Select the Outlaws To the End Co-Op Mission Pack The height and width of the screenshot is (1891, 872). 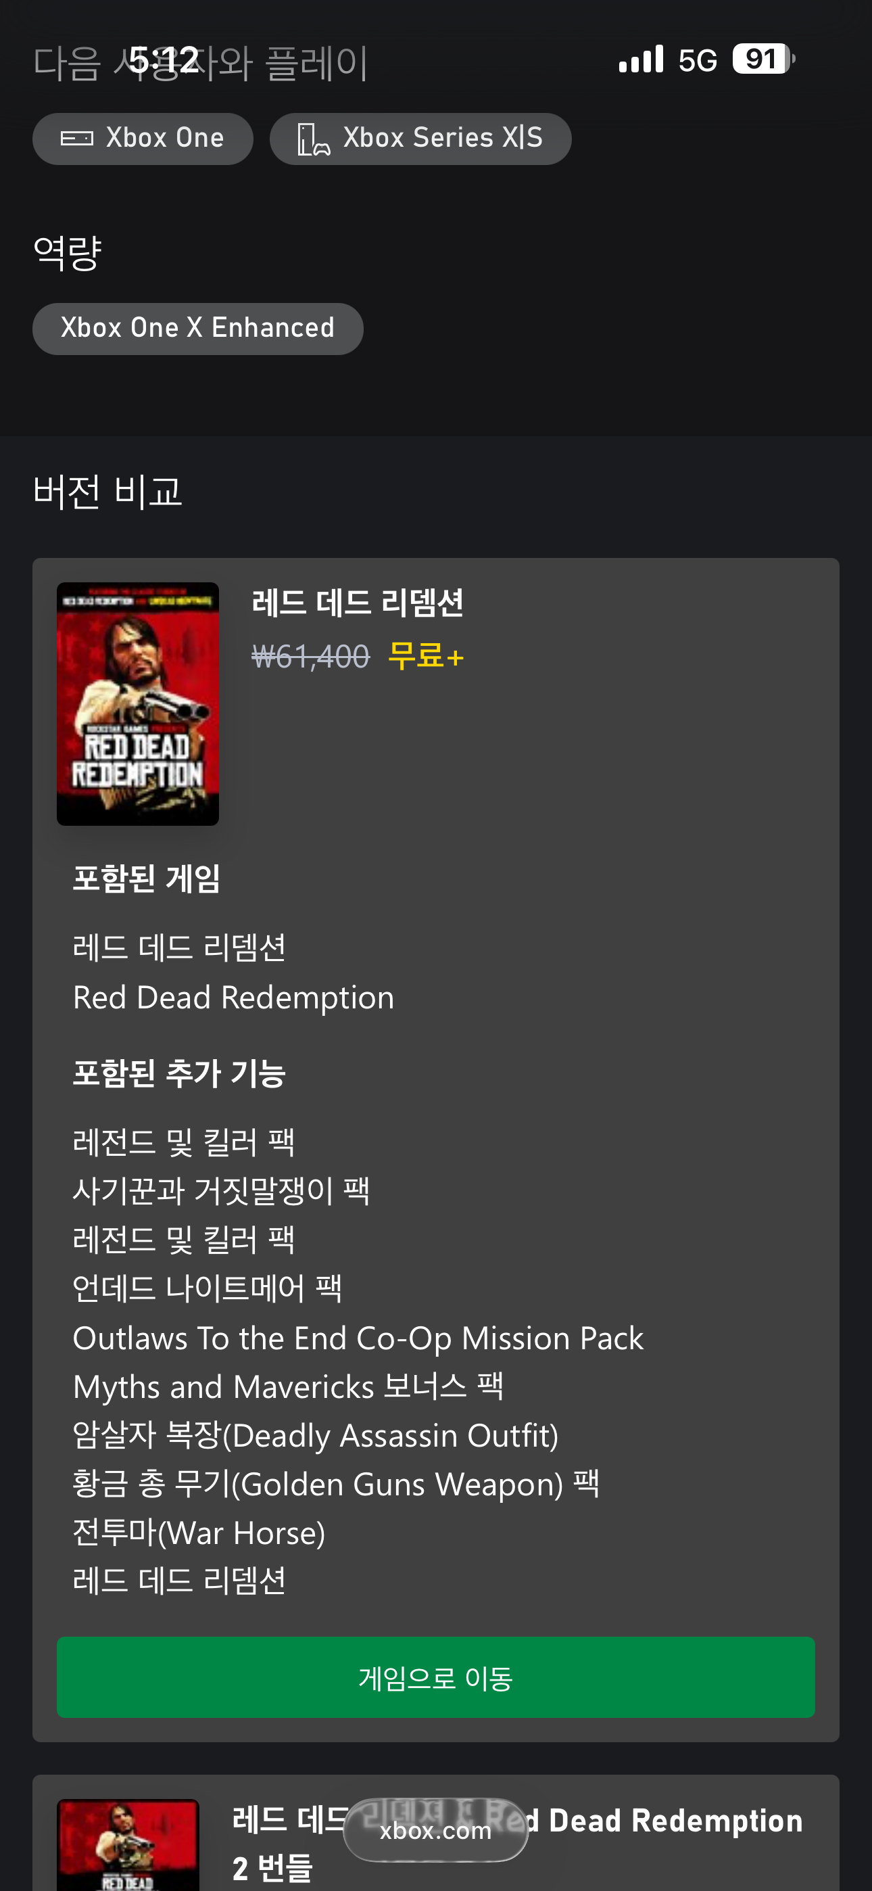358,1338
